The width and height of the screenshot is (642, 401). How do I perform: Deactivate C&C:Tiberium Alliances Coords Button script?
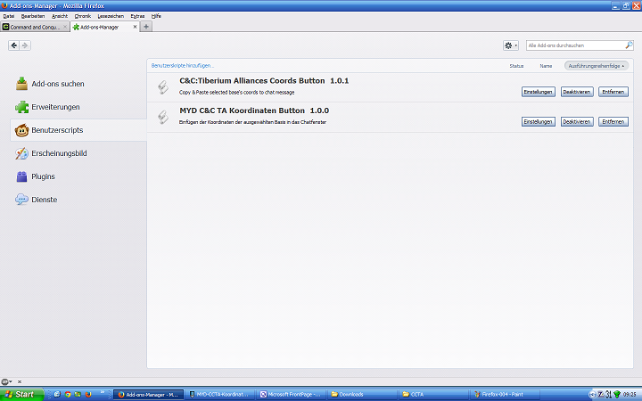(576, 92)
